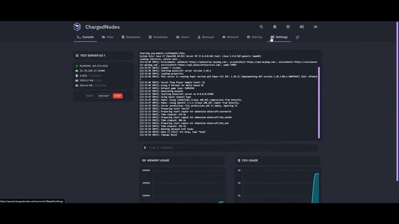
Task: Switch to the Settings tab
Action: coord(279,37)
